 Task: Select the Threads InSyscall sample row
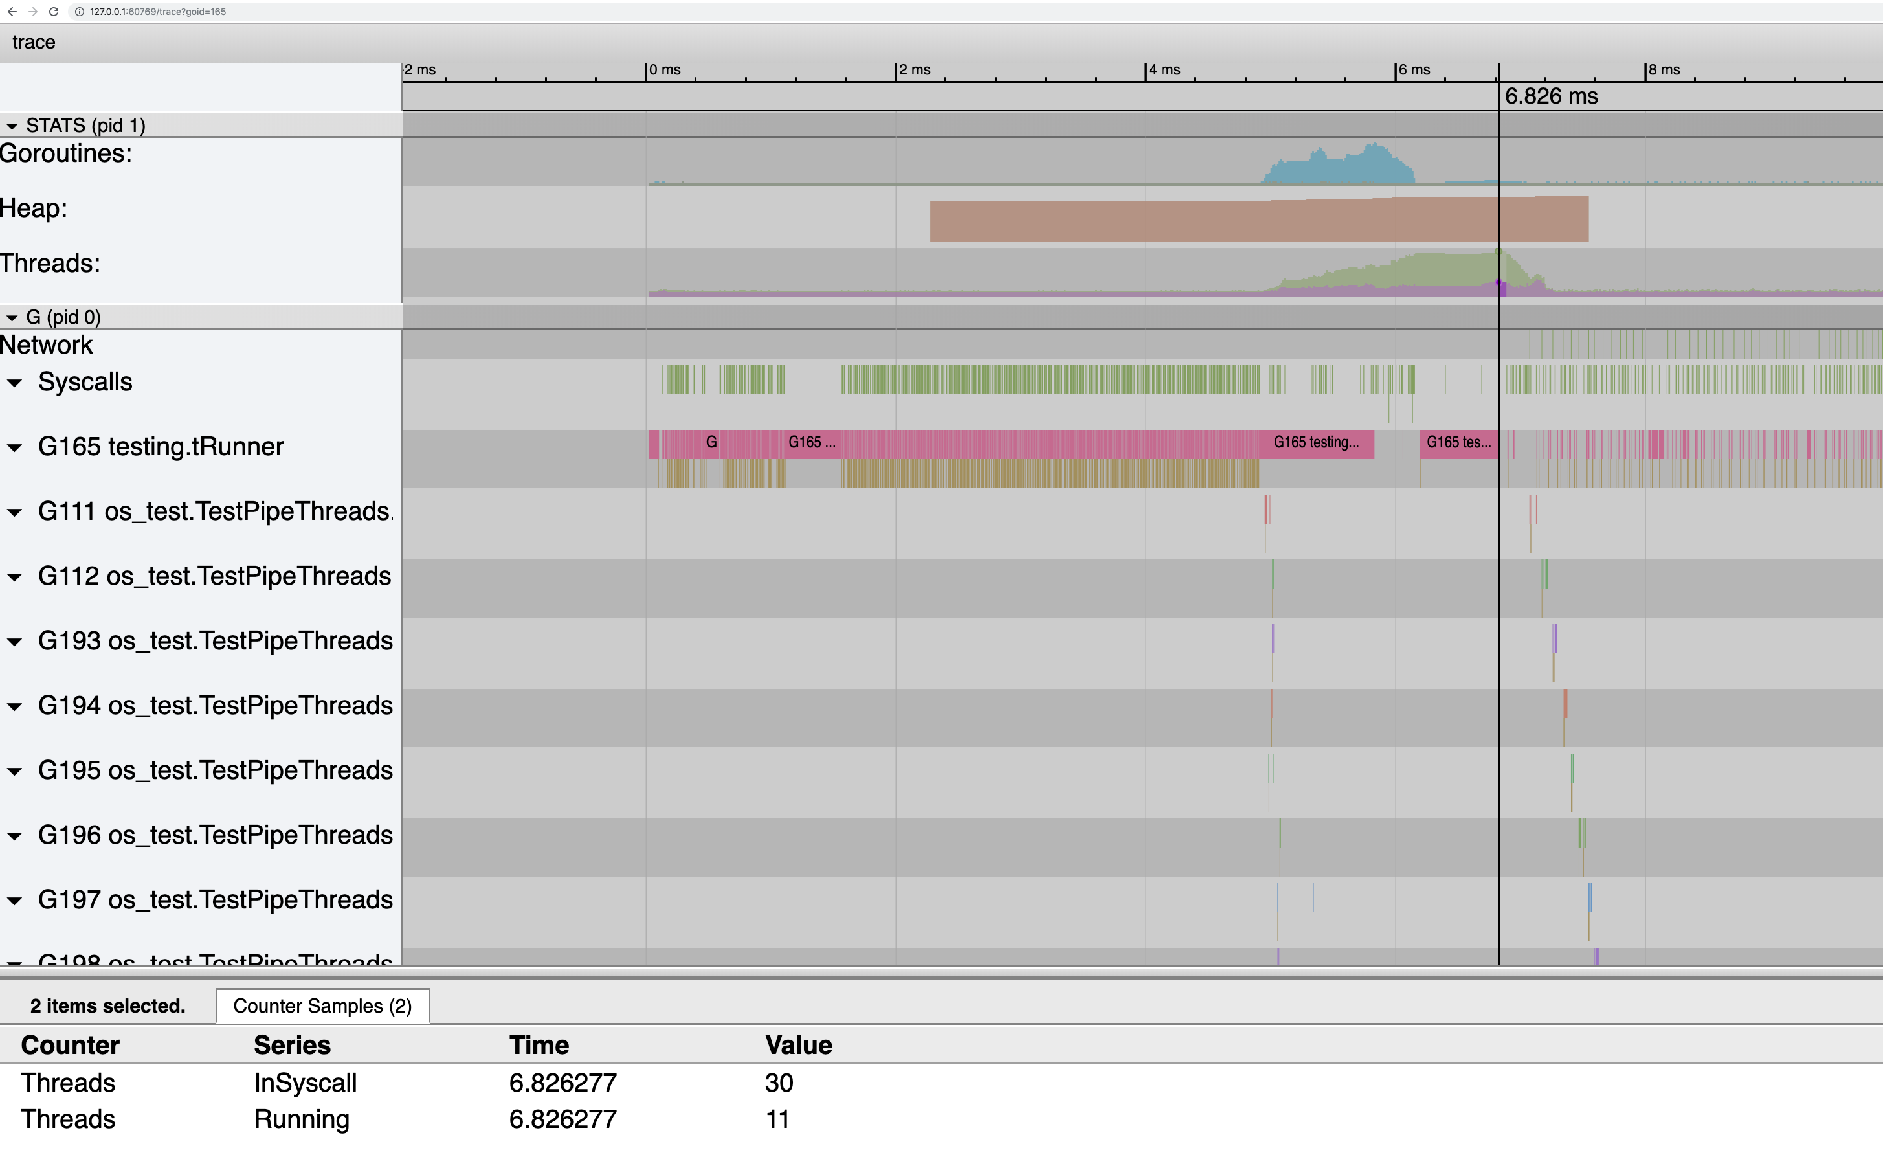[306, 1083]
